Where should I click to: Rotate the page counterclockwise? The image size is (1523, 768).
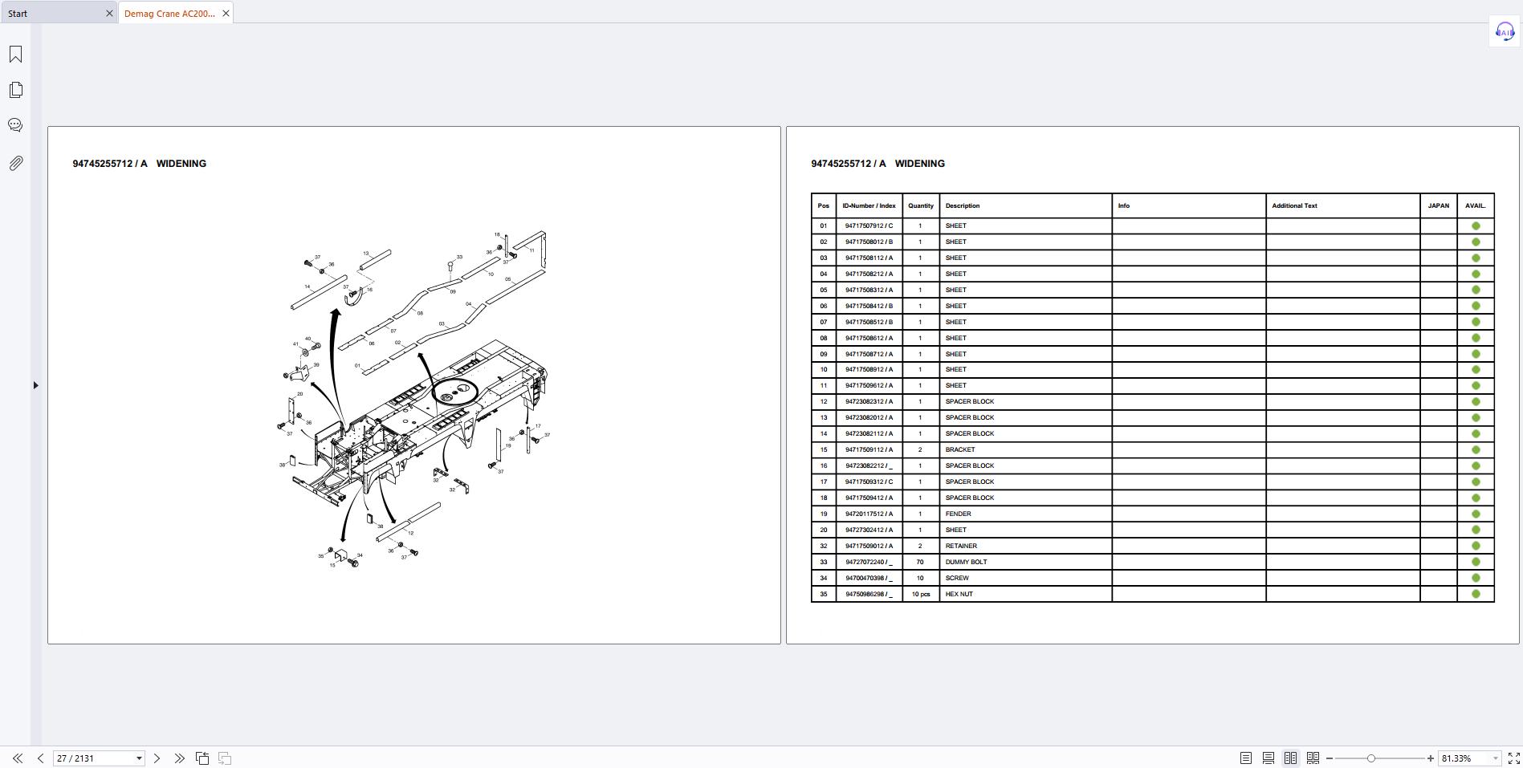[203, 758]
